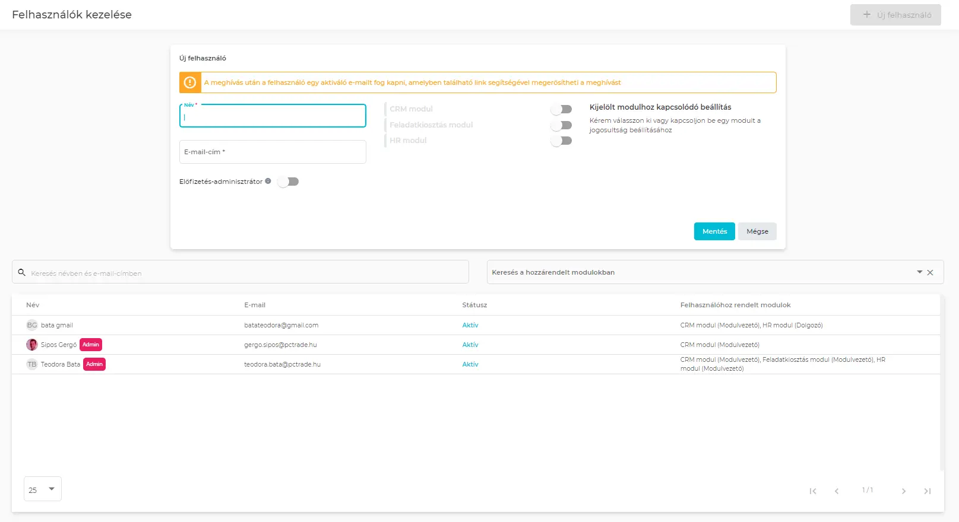This screenshot has width=959, height=522.
Task: Click the orange warning icon in banner
Action: (190, 82)
